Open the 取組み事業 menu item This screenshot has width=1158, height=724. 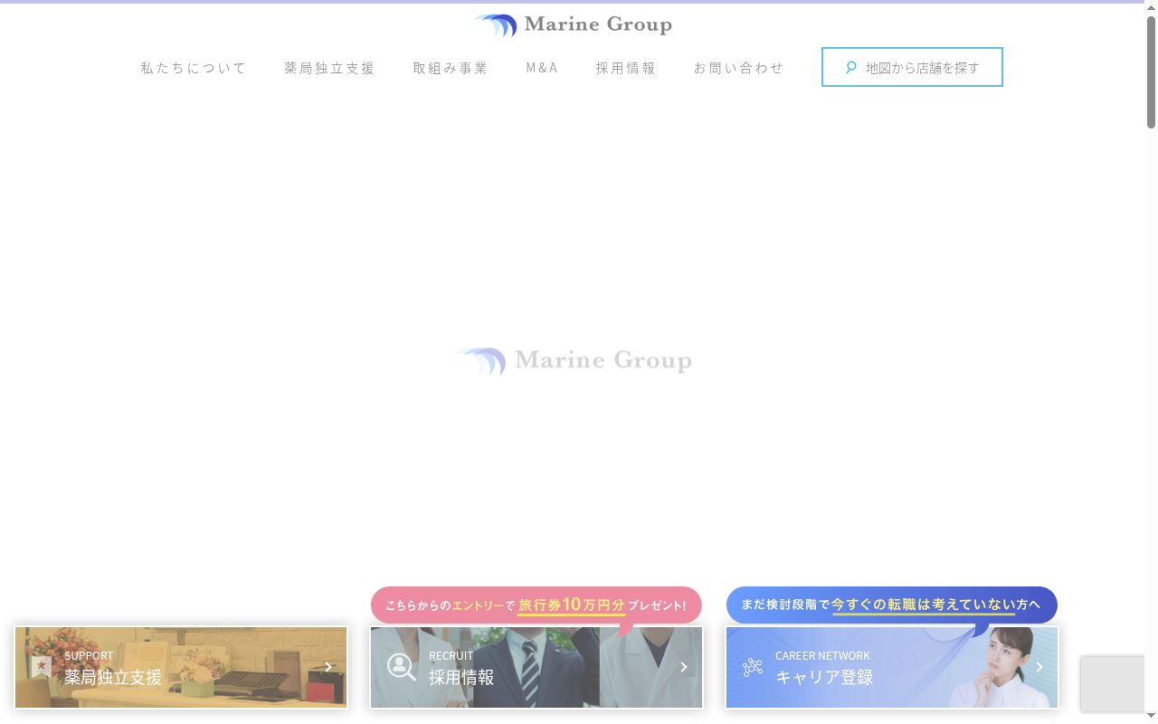(451, 68)
